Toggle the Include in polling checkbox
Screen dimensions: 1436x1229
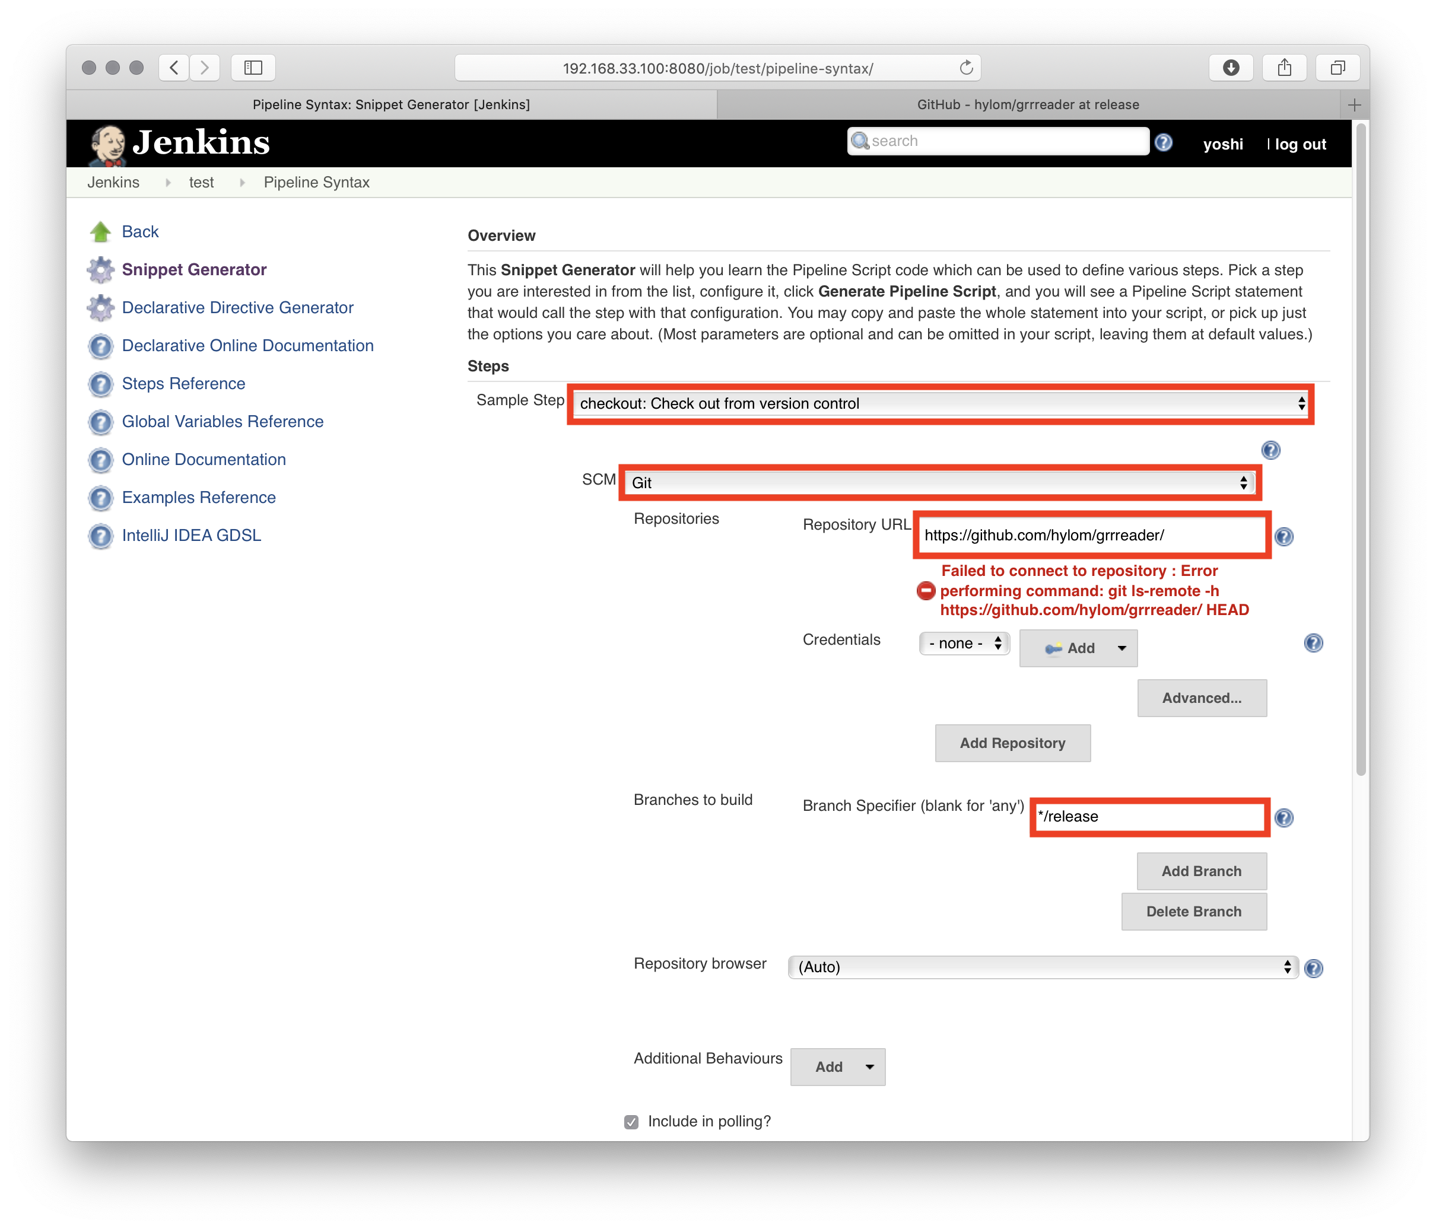click(631, 1122)
